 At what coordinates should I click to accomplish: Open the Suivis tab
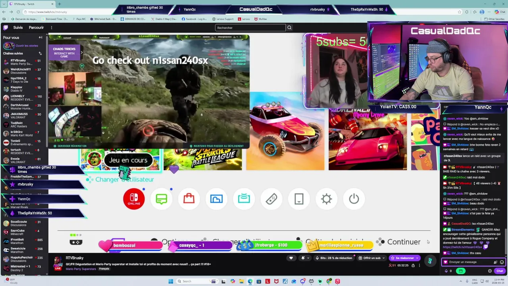pos(18,27)
